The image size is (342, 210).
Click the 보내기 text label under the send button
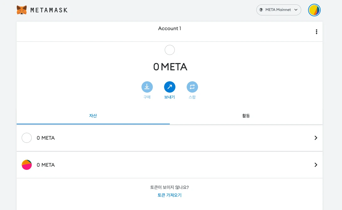(x=169, y=97)
